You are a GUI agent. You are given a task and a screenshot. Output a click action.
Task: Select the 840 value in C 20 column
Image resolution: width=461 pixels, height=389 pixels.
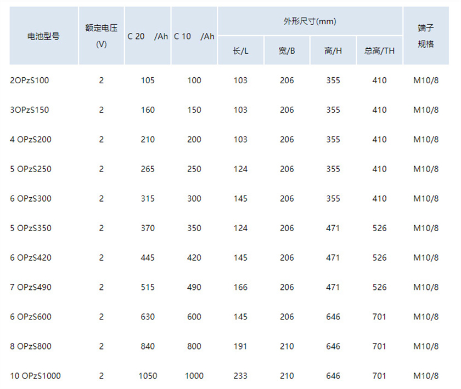(x=147, y=346)
